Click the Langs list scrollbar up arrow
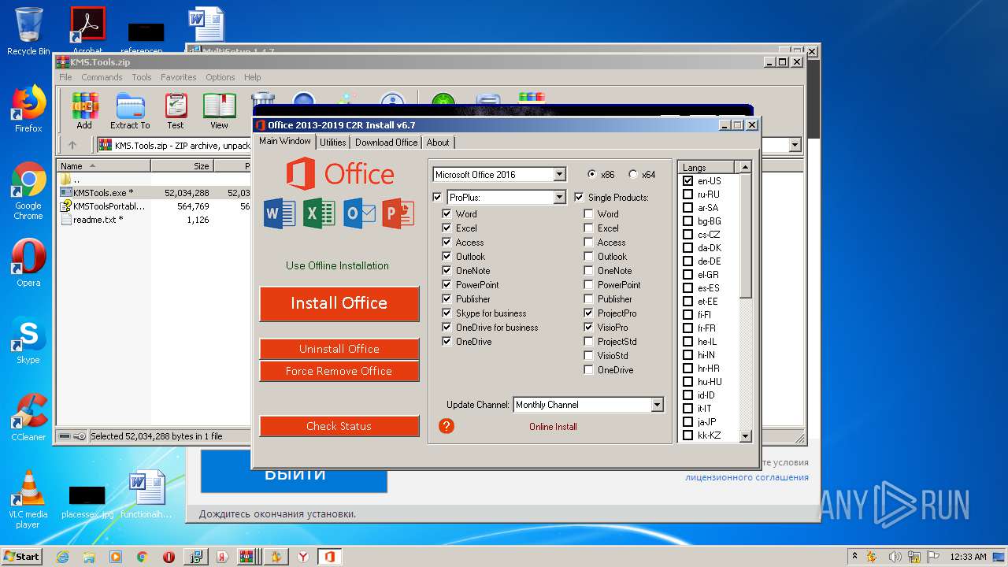The height and width of the screenshot is (567, 1008). (x=746, y=167)
